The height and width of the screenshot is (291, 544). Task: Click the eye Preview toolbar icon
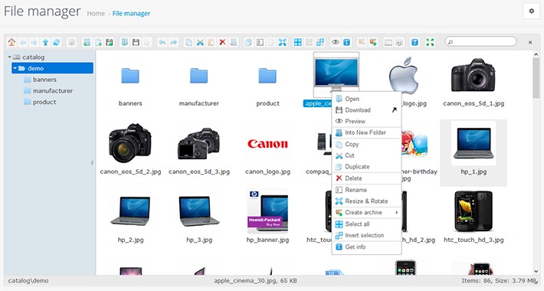coord(335,42)
